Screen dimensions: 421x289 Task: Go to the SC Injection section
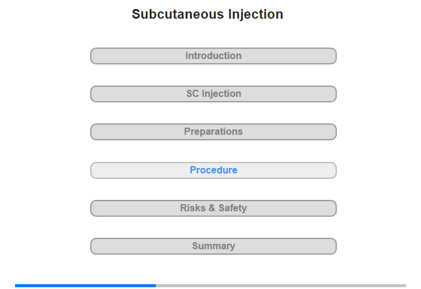click(x=214, y=94)
